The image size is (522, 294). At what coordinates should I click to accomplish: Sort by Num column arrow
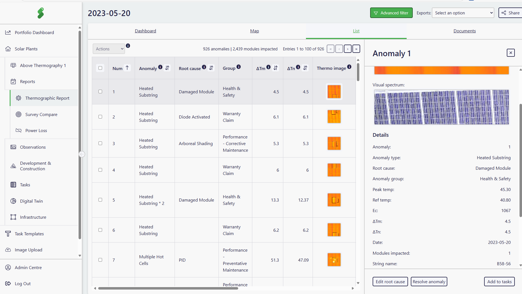(127, 68)
